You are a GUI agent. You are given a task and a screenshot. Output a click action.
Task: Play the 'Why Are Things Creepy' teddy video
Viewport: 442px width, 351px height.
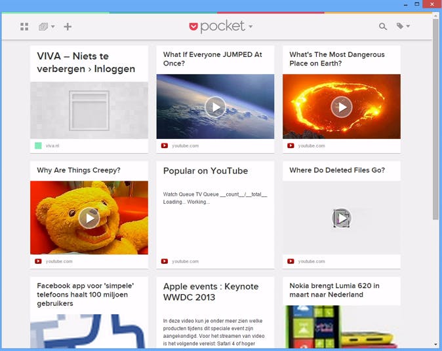pyautogui.click(x=89, y=218)
